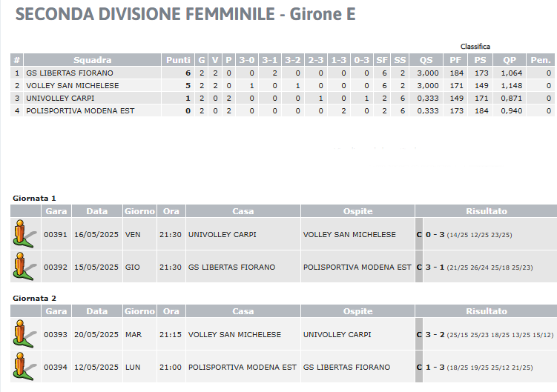Click UNIVOLLEY CARPI in the standings table

coord(60,99)
